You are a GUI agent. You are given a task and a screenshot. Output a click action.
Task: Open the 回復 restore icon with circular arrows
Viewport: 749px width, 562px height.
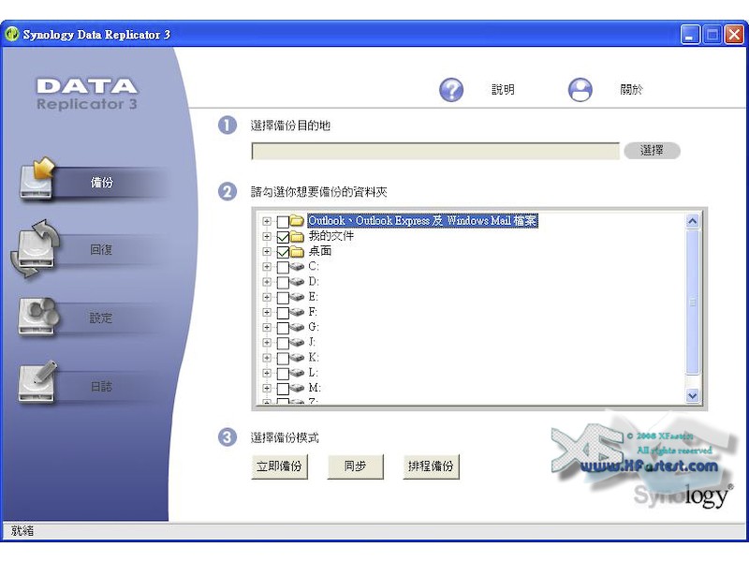click(35, 248)
